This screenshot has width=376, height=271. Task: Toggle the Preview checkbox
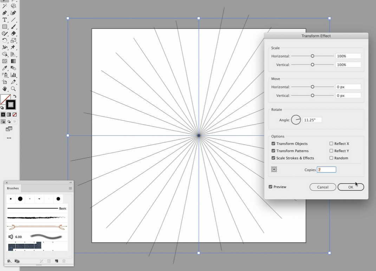[270, 187]
